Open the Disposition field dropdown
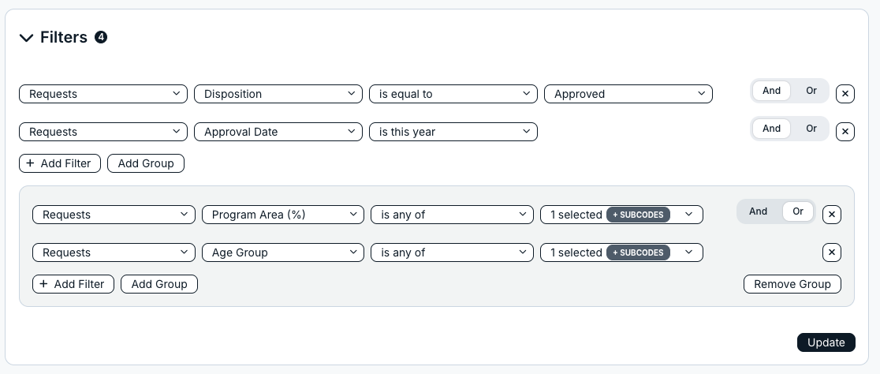 pyautogui.click(x=278, y=94)
